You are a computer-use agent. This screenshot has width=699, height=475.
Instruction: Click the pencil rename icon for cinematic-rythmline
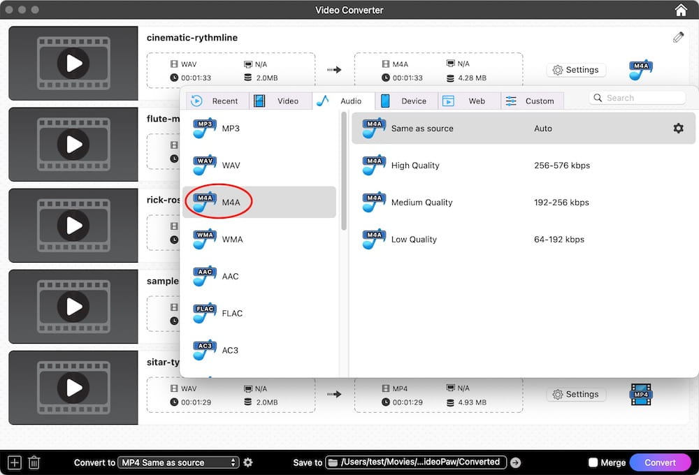[678, 38]
